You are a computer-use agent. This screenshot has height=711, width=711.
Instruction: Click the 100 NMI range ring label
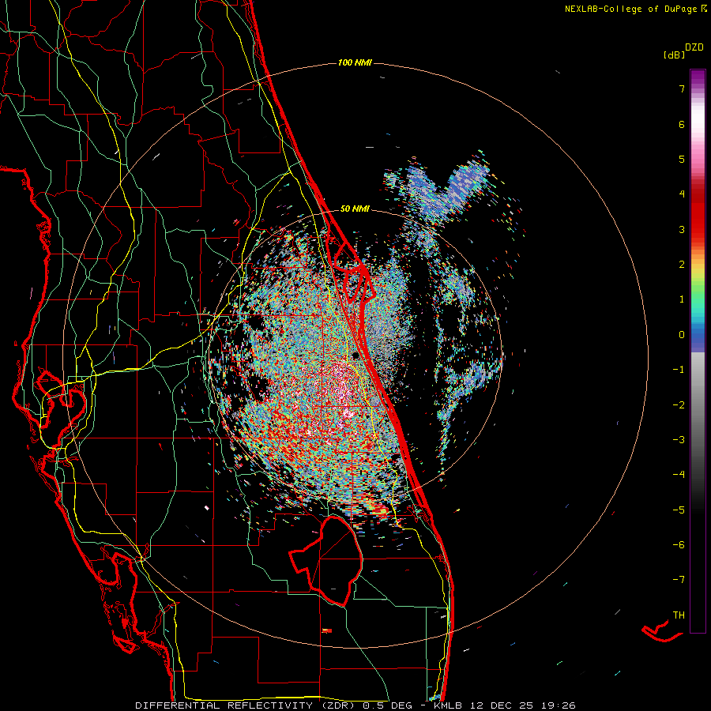(355, 62)
